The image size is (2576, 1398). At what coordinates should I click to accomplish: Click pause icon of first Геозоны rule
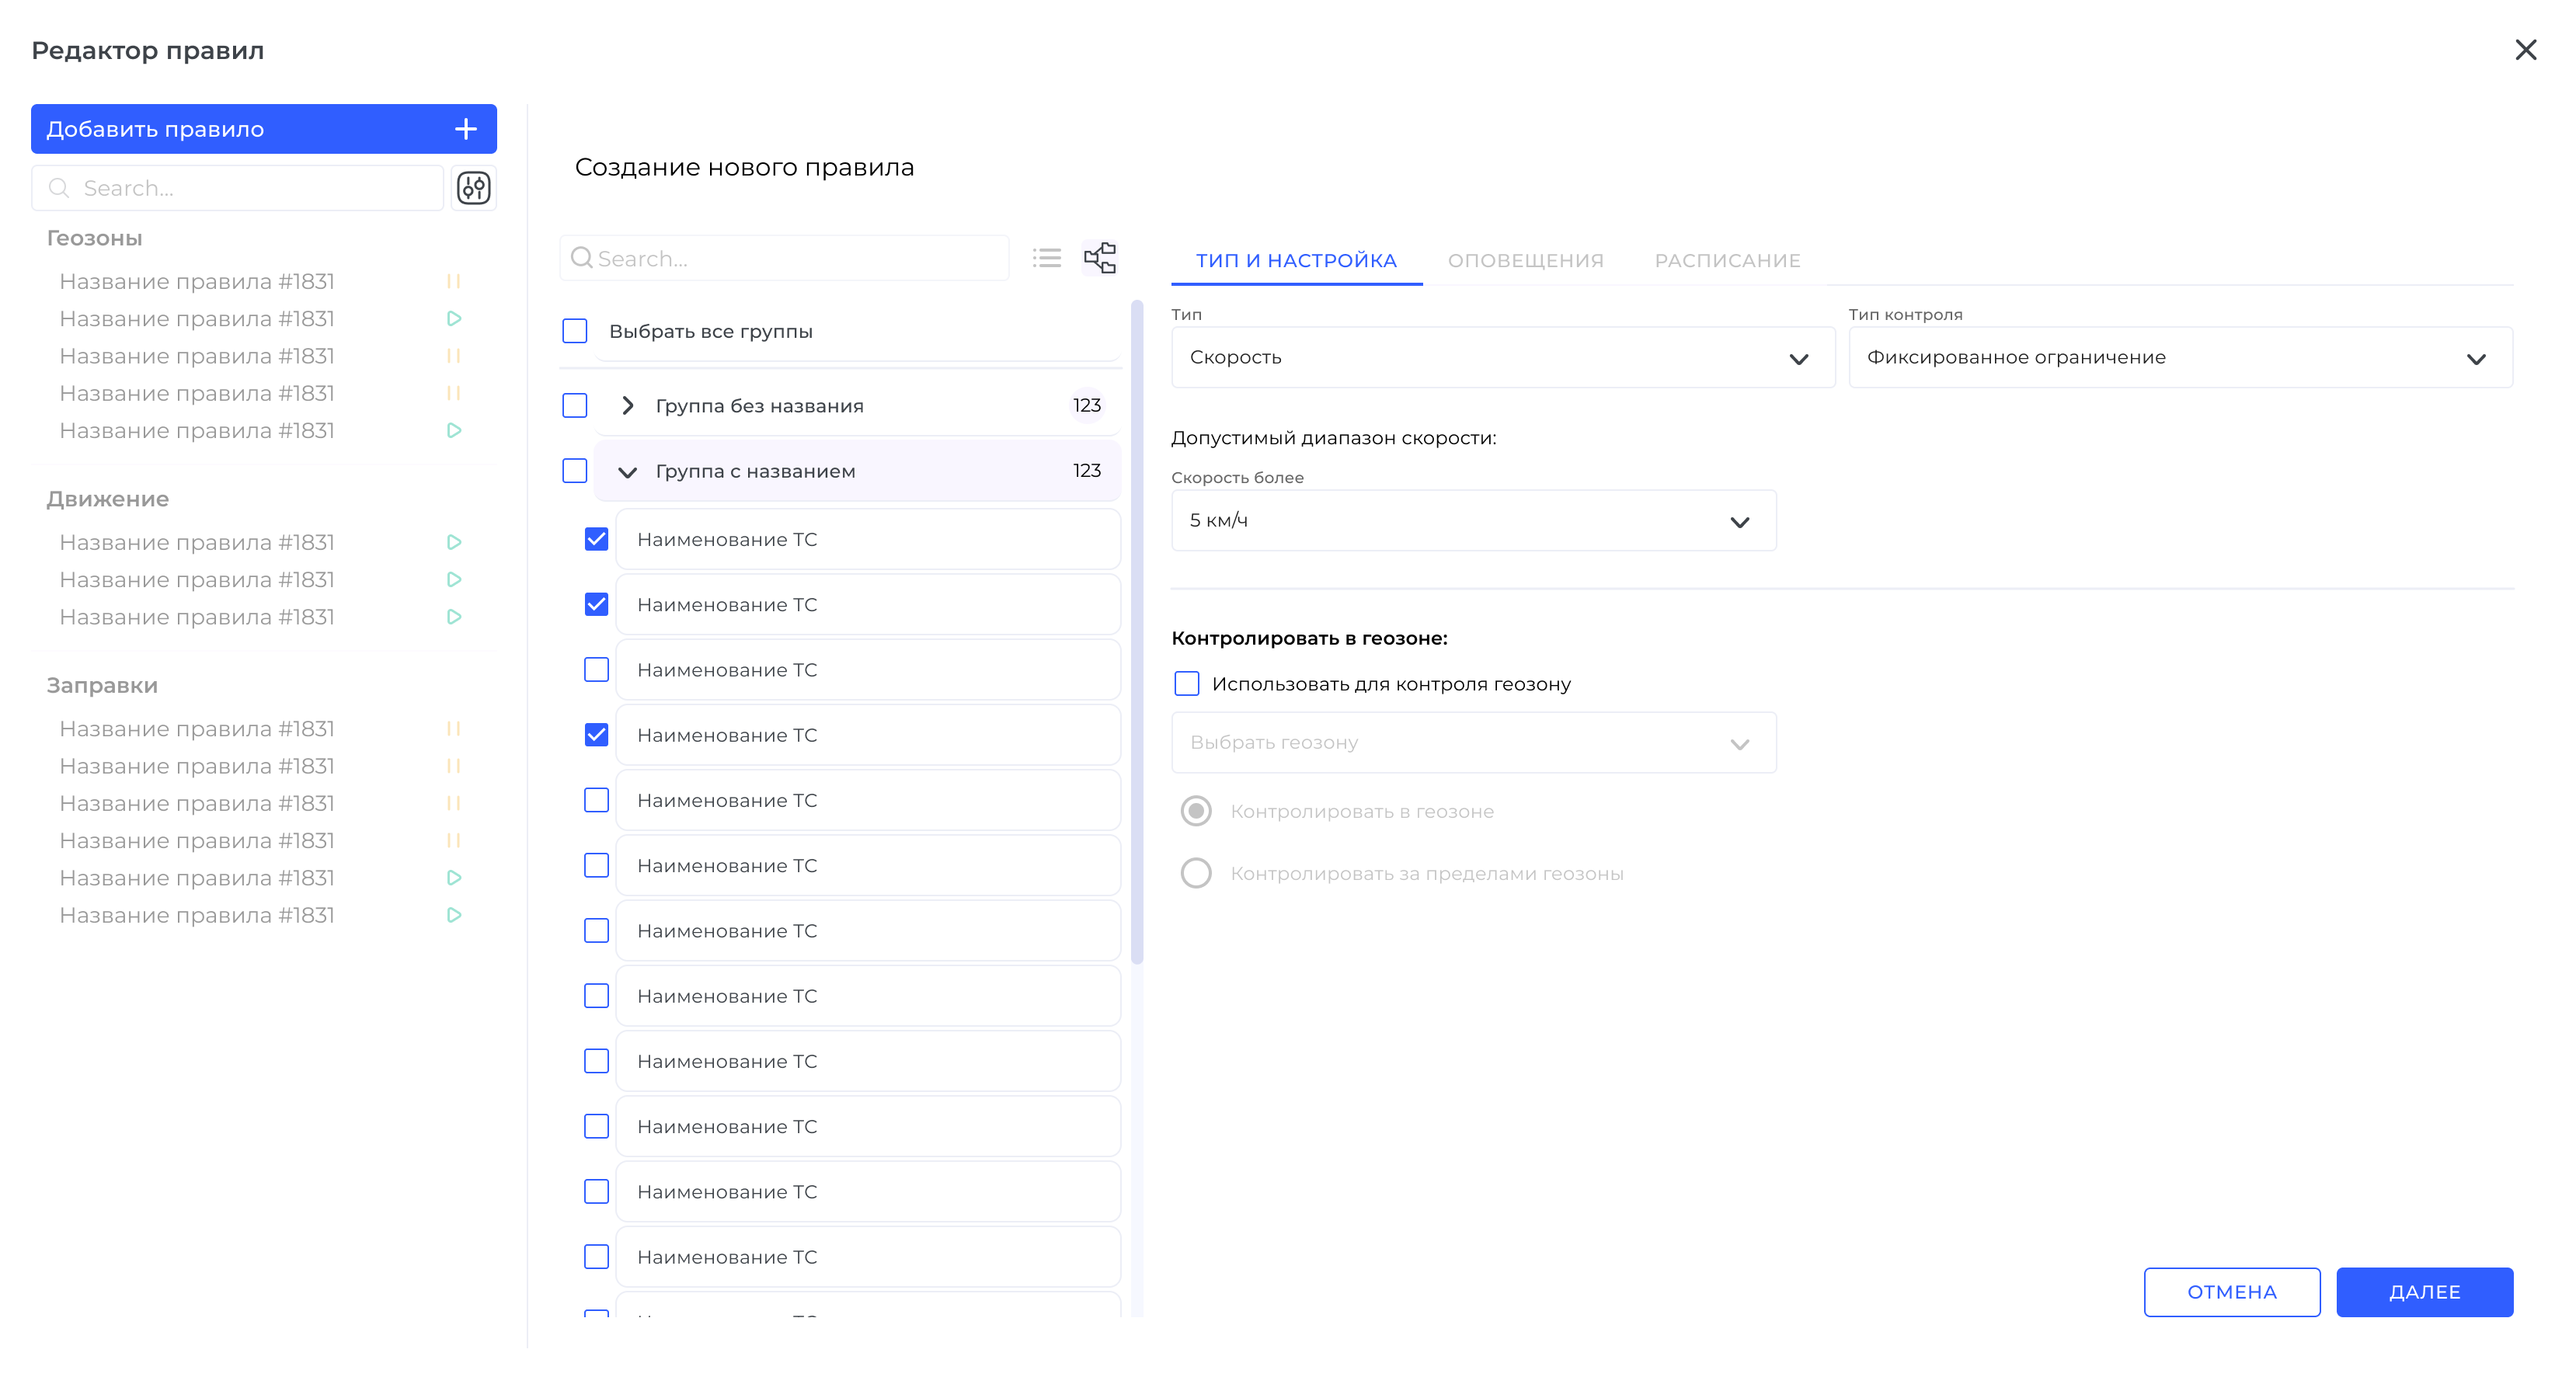[453, 281]
